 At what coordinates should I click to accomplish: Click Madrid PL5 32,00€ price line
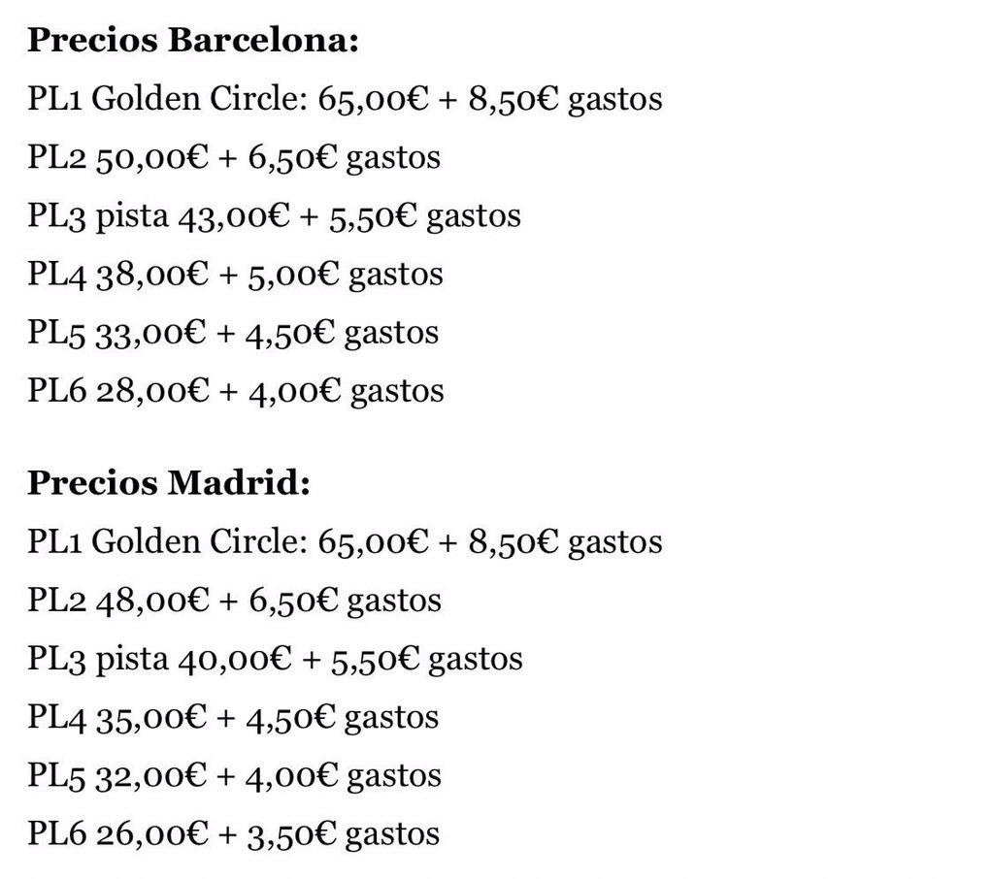click(234, 776)
